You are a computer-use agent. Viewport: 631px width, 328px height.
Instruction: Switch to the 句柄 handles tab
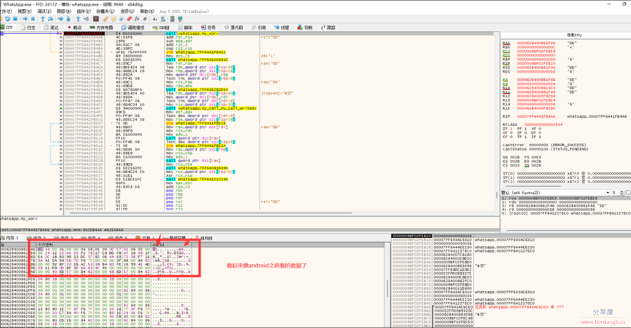point(305,27)
